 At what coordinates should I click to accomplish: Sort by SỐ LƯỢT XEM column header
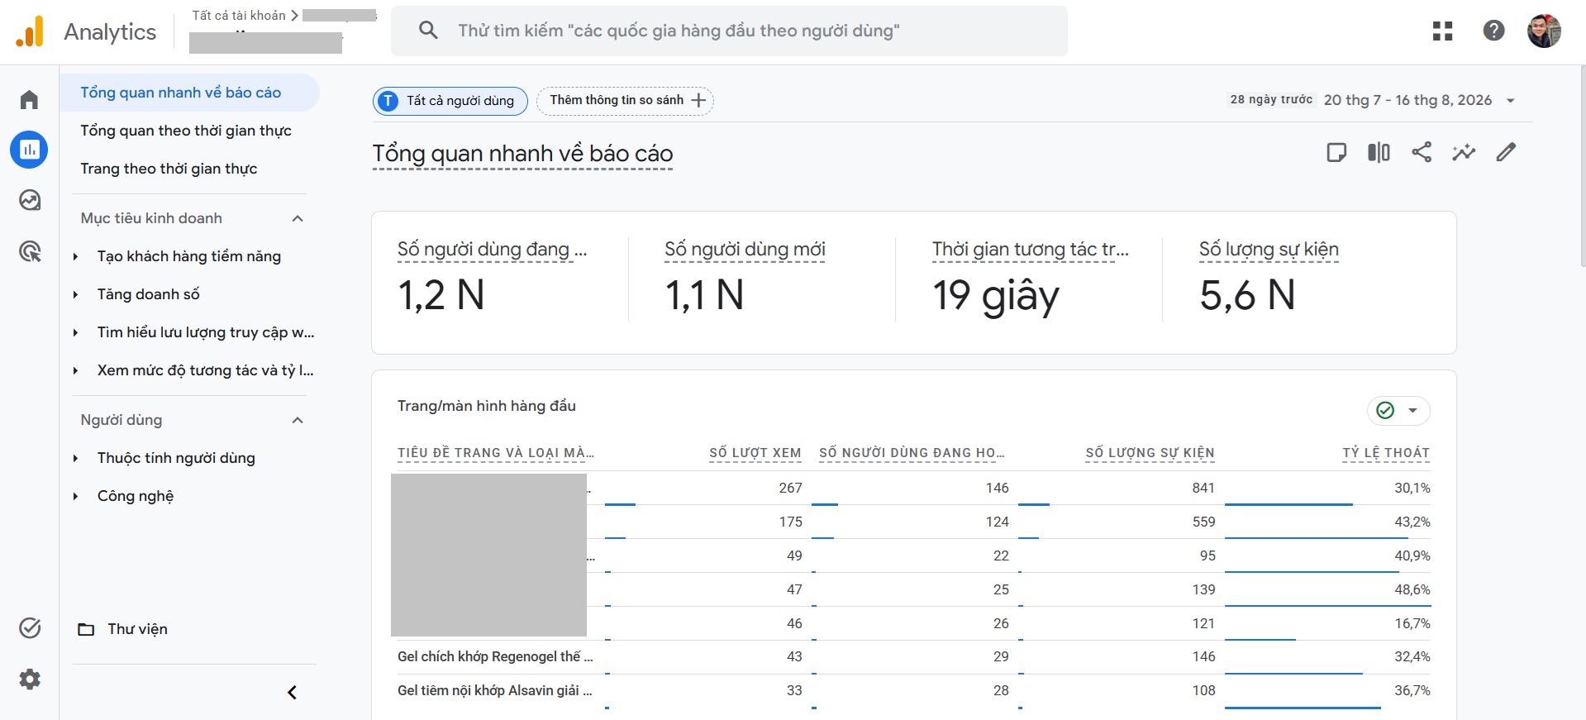pos(755,453)
